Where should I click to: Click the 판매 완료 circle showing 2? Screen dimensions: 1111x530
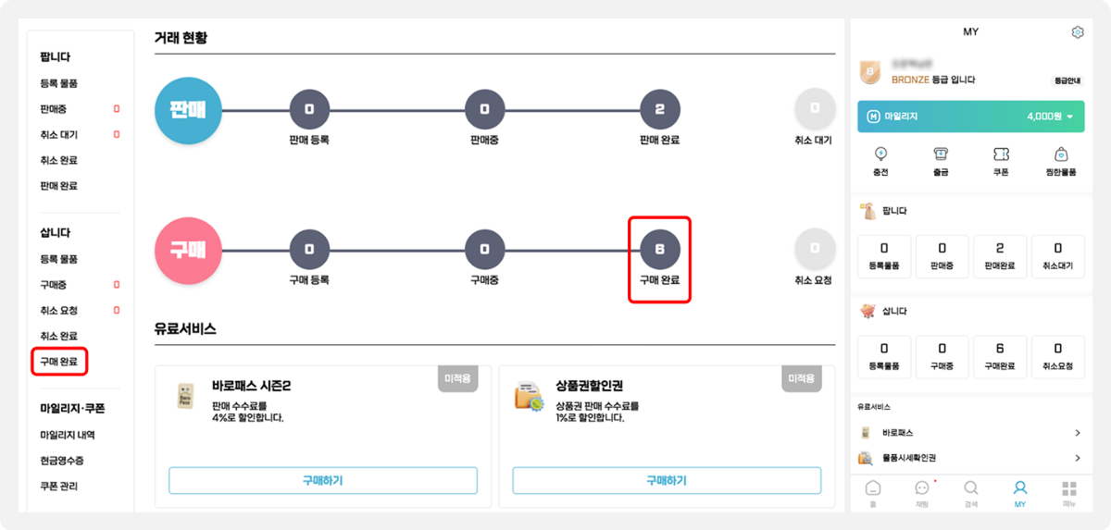click(659, 110)
